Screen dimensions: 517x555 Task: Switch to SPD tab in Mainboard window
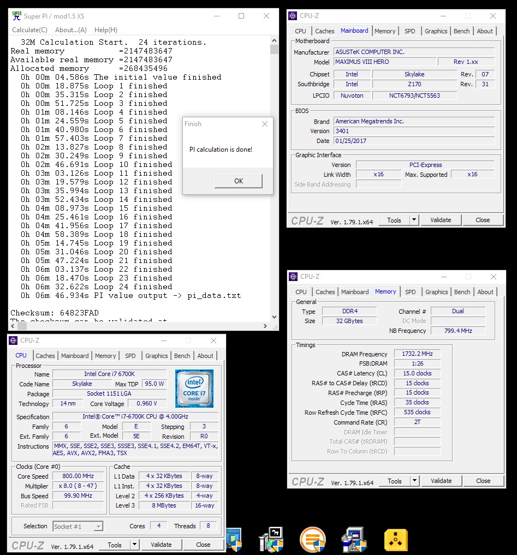click(409, 31)
